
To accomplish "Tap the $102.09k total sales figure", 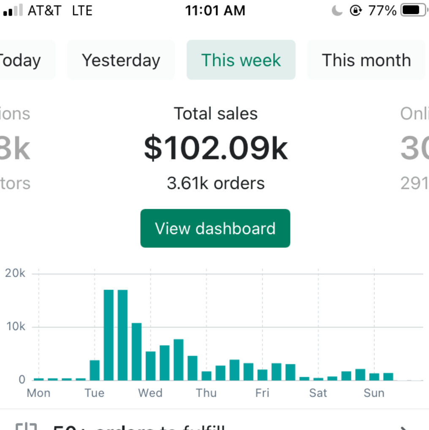I will tap(216, 148).
